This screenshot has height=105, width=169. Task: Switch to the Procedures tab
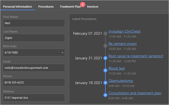tap(46, 7)
